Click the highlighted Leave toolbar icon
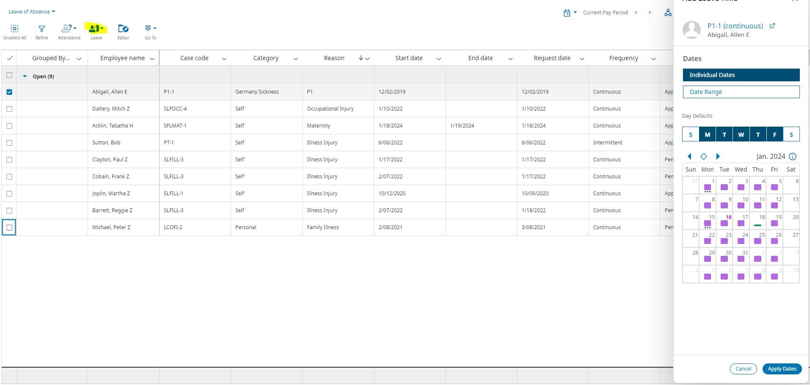 pos(96,29)
